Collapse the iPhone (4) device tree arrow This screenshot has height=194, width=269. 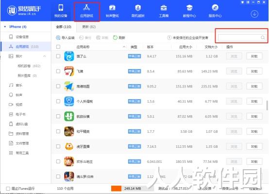5,27
